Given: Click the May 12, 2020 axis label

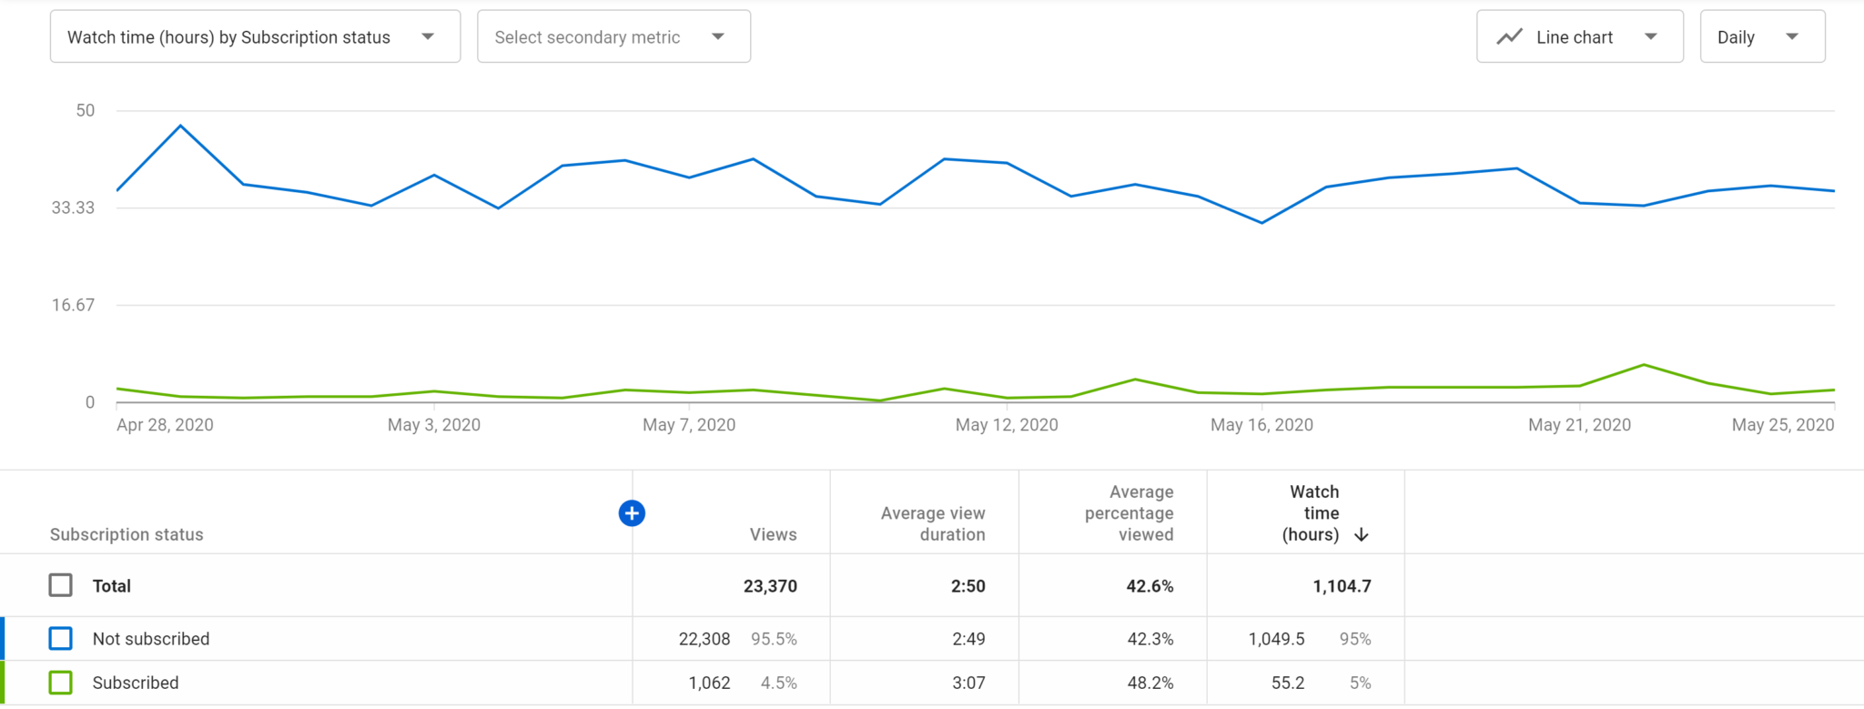Looking at the screenshot, I should (1006, 424).
